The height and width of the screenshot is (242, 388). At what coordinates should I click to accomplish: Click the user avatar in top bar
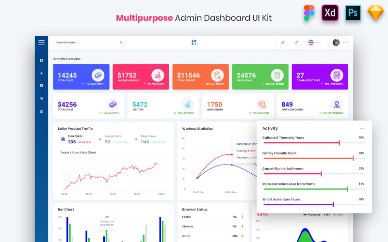tap(336, 43)
